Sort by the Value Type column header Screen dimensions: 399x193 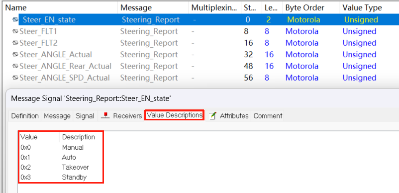(369, 7)
